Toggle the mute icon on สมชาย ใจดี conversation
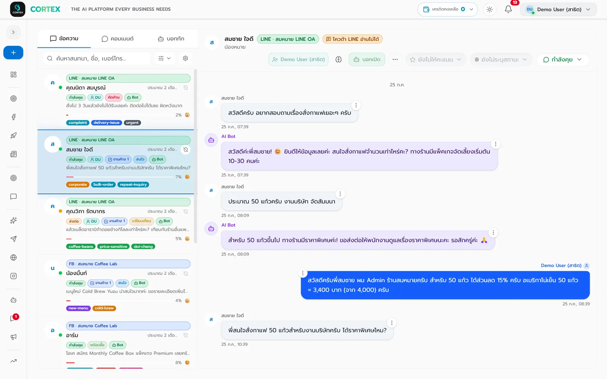Screen dimensions: 607x379 pyautogui.click(x=186, y=150)
